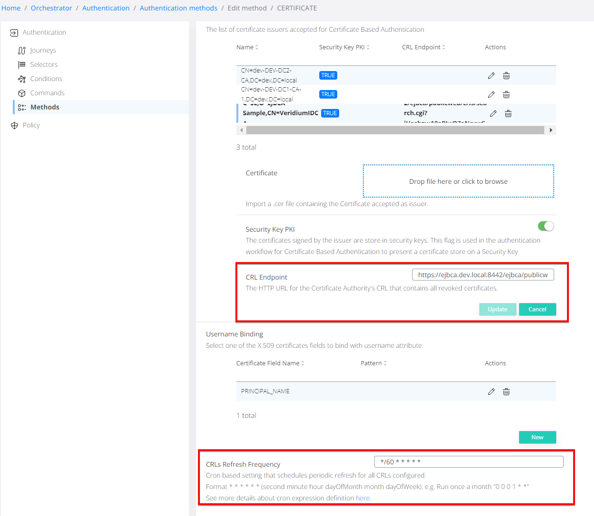
Task: Delete the CN=dev-DEV-DC2-CA issuer row
Action: click(x=506, y=76)
